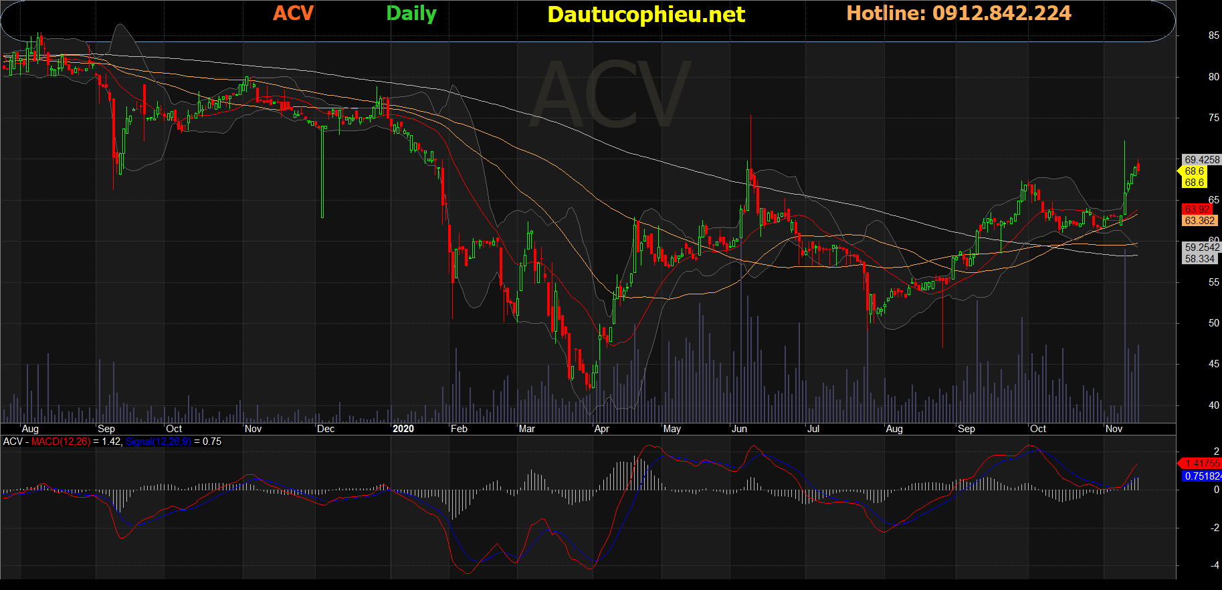Jump to the Apr marker on time axis
Screen dimensions: 1222x590
coord(601,429)
